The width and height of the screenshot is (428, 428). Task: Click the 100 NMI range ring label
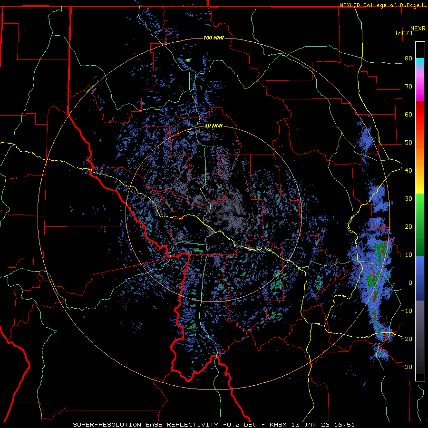click(214, 38)
